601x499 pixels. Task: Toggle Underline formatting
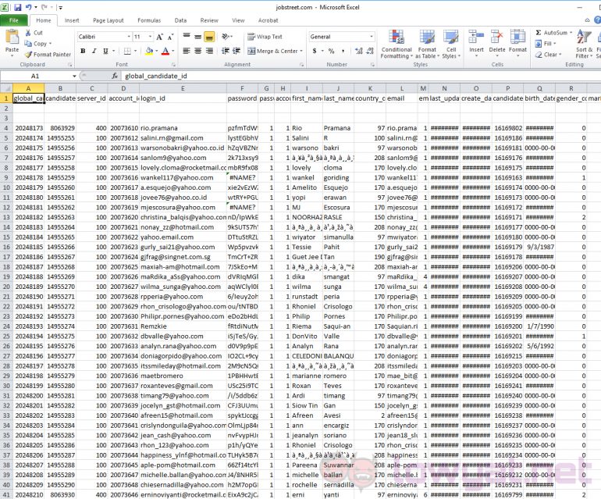[105, 51]
